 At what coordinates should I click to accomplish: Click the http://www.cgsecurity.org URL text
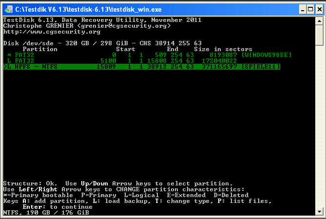tap(52, 32)
